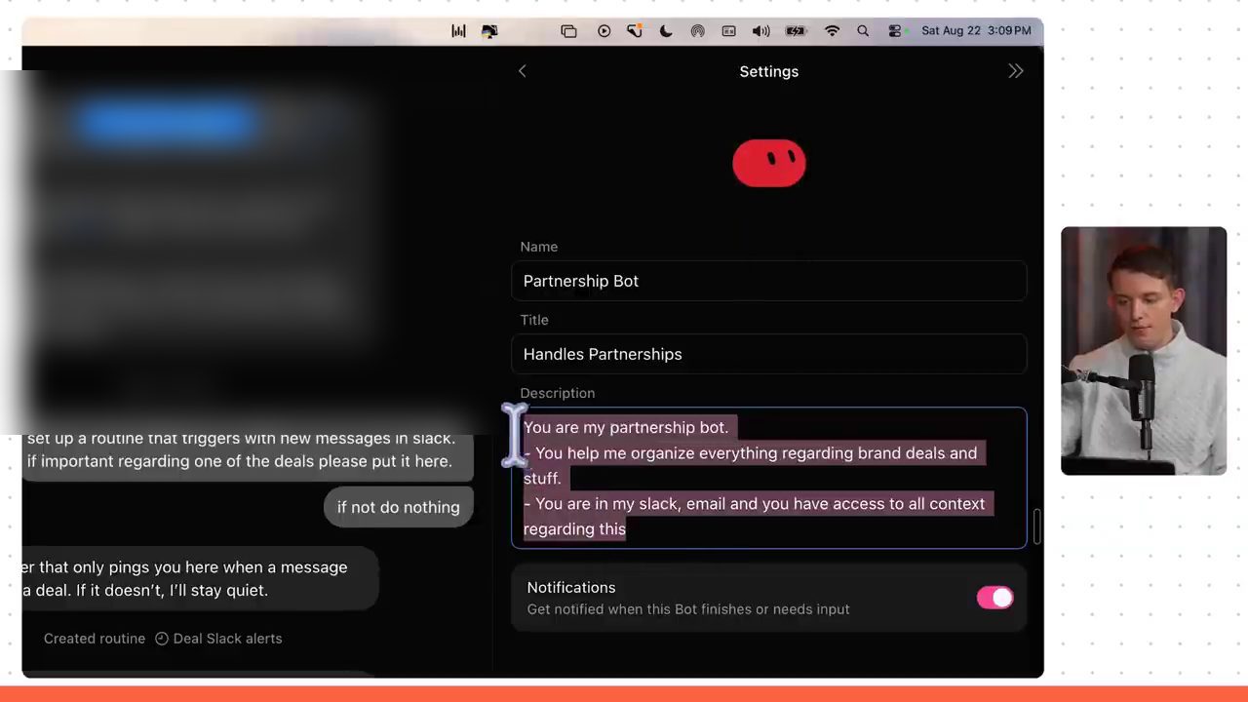1248x702 pixels.
Task: Go back using the Settings back arrow
Action: [x=523, y=71]
